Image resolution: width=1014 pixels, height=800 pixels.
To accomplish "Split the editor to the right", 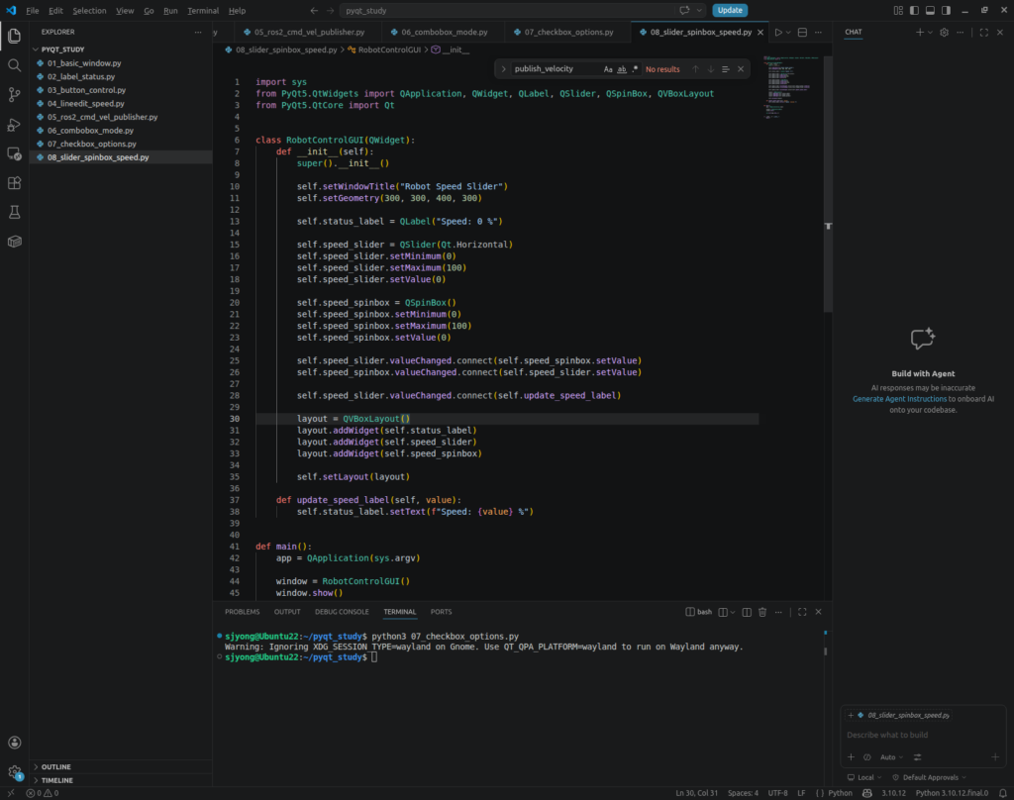I will [802, 33].
